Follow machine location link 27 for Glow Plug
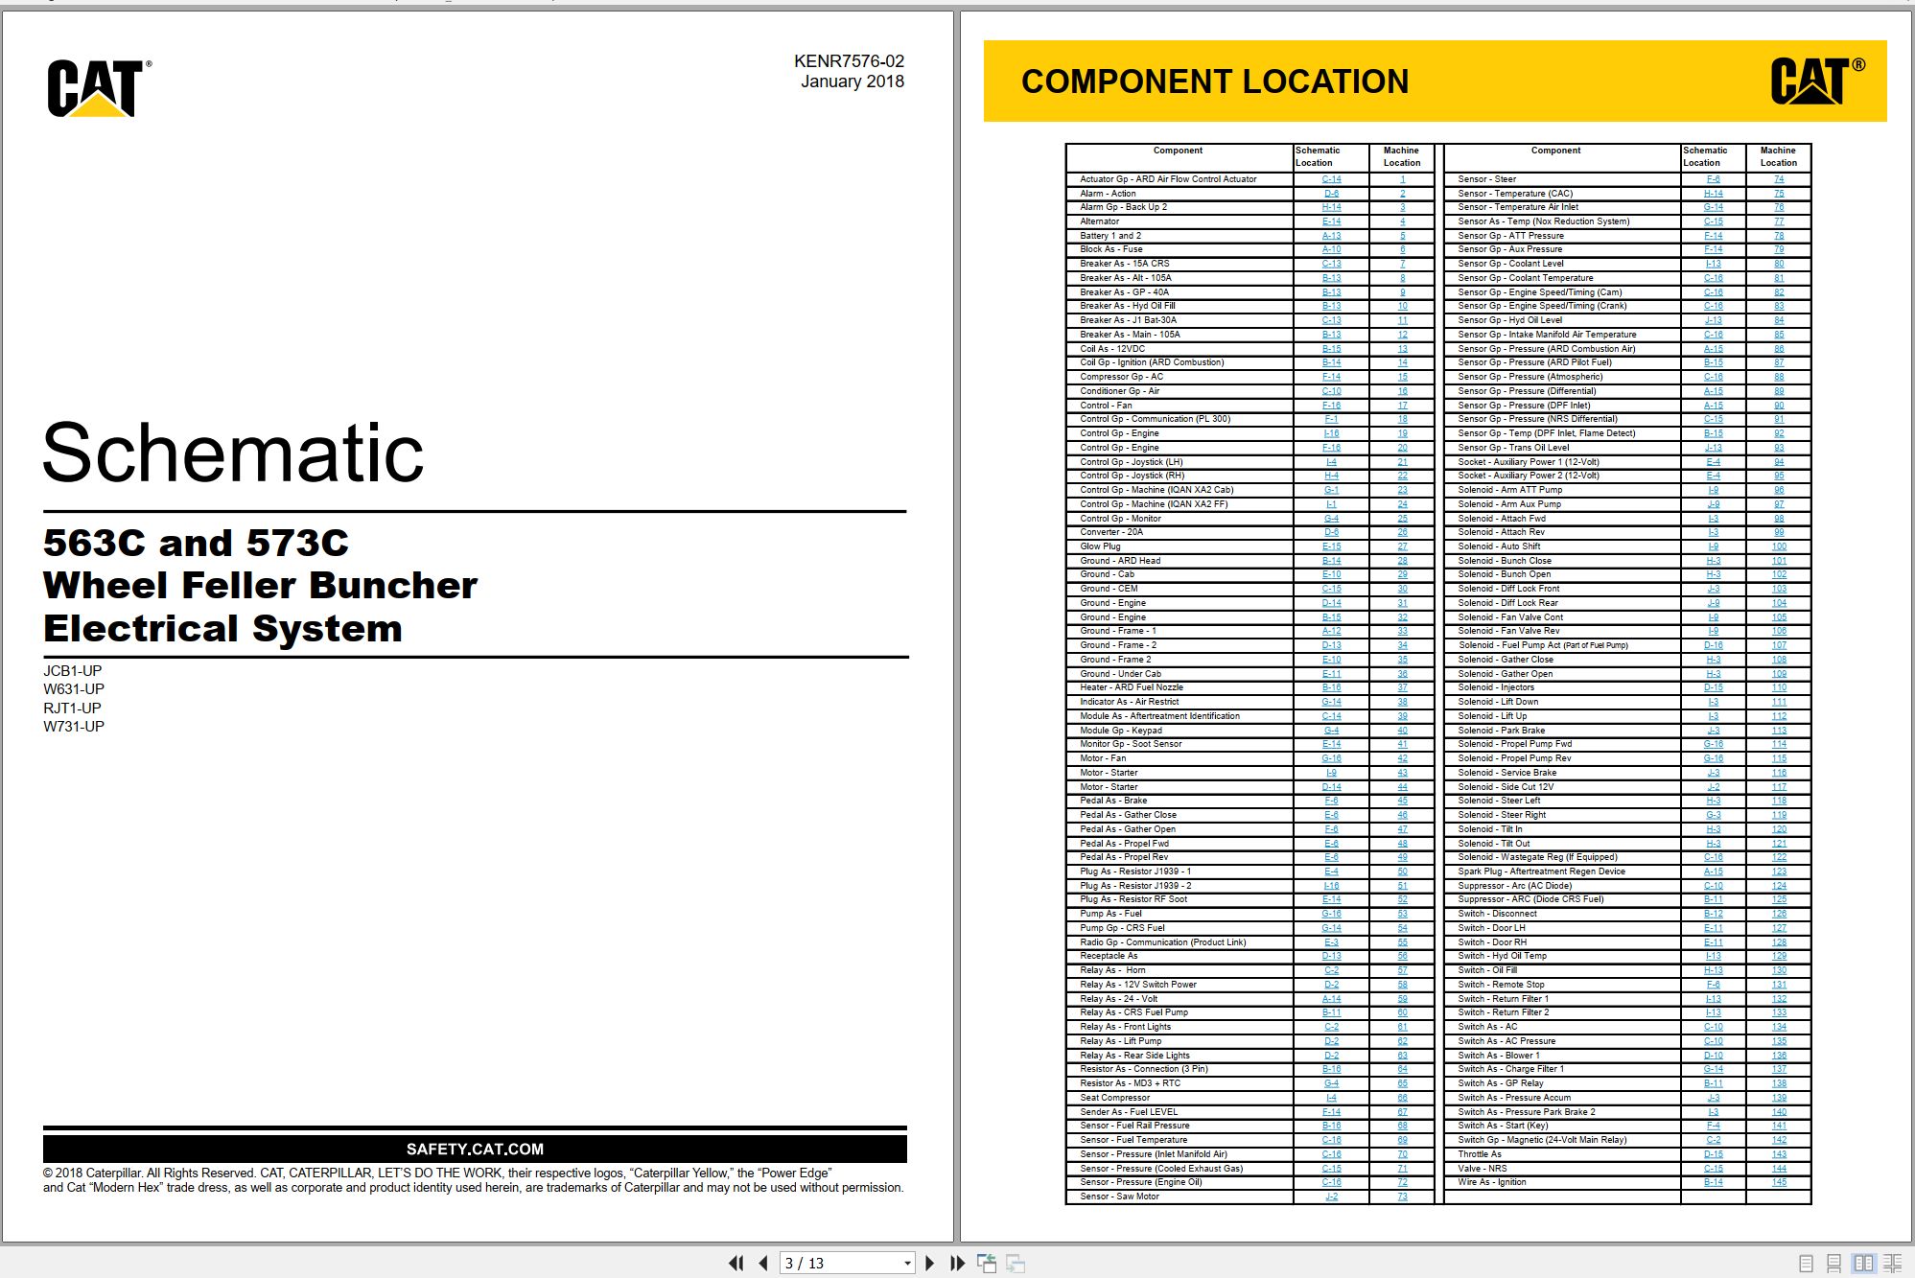 point(1402,546)
